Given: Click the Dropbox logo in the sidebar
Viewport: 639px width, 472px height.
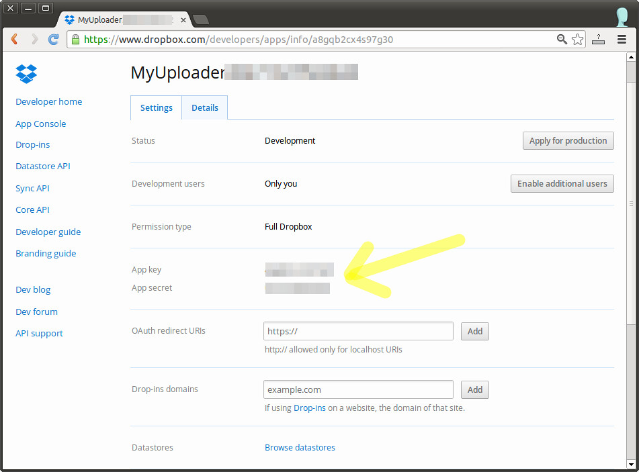Looking at the screenshot, I should (26, 74).
